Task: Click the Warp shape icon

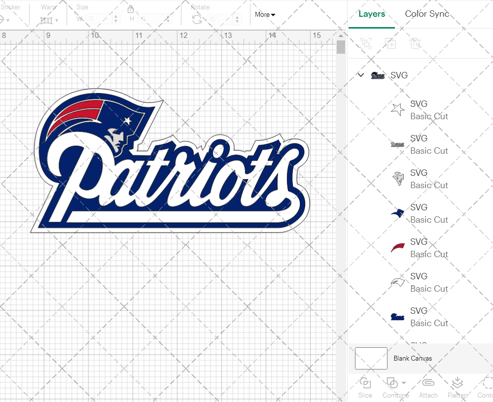Action: [46, 20]
